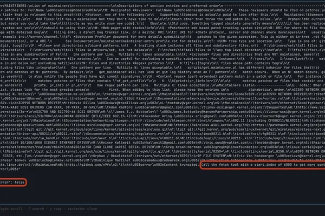Click the 'Error": false' text
Image resolution: width=325 pixels, height=216 pixels.
click(x=12, y=183)
